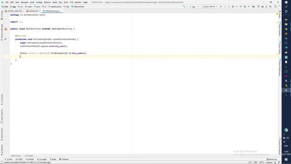The height and width of the screenshot is (164, 291).
Task: Click the '4 spaces' indent setting
Action: (x=269, y=162)
